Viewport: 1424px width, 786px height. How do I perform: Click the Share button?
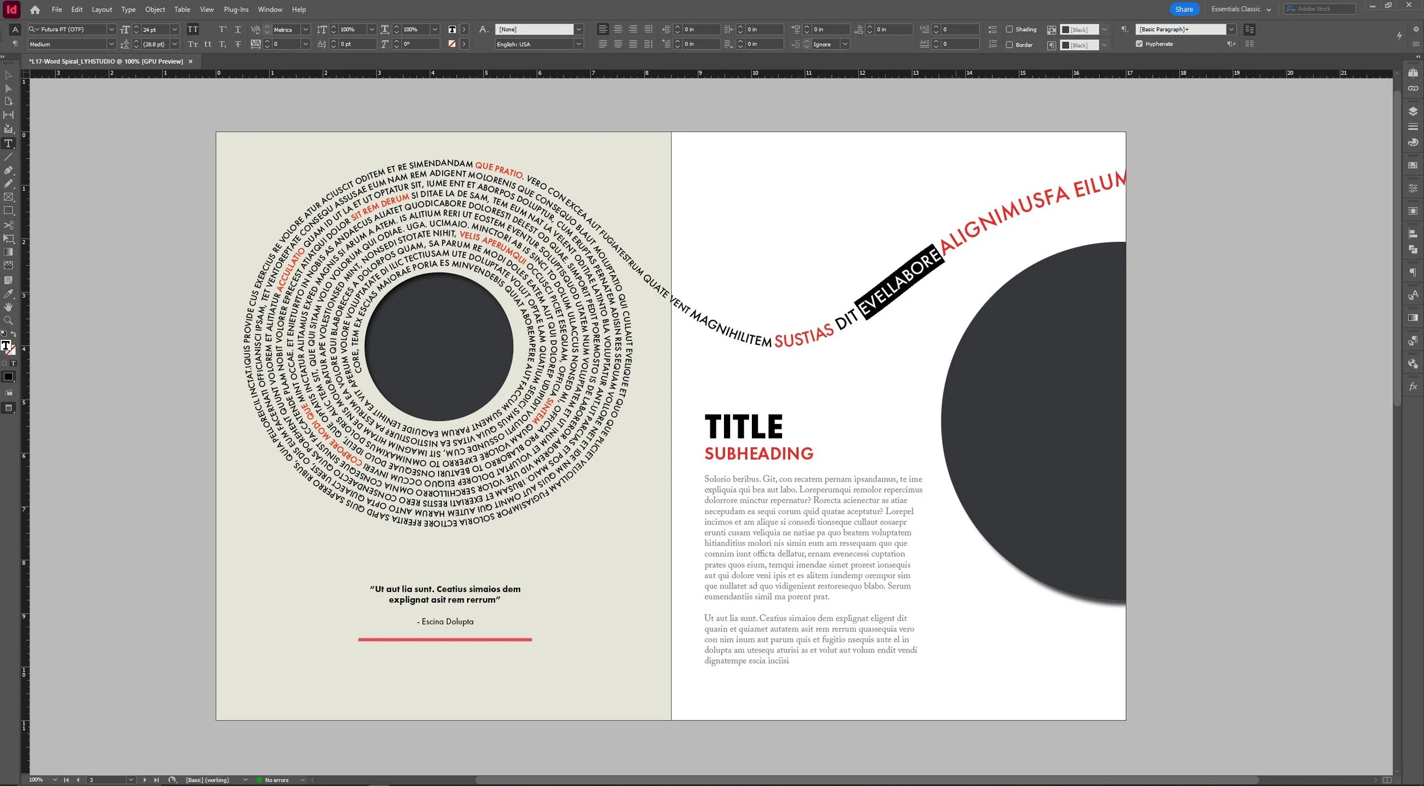click(1184, 9)
